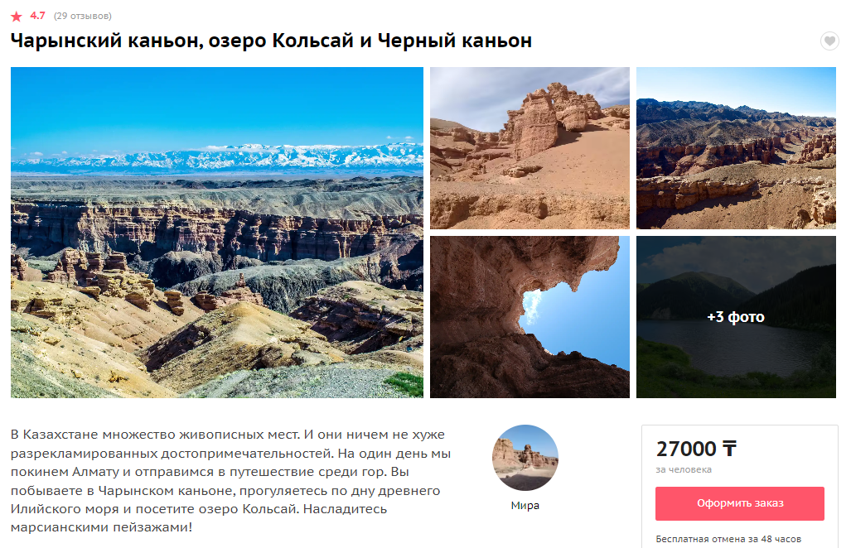Click the за человека label

click(x=684, y=469)
